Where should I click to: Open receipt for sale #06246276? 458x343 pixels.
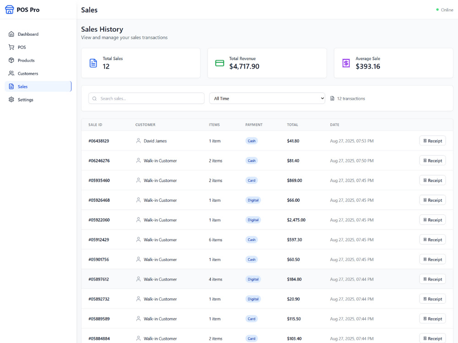tap(433, 161)
